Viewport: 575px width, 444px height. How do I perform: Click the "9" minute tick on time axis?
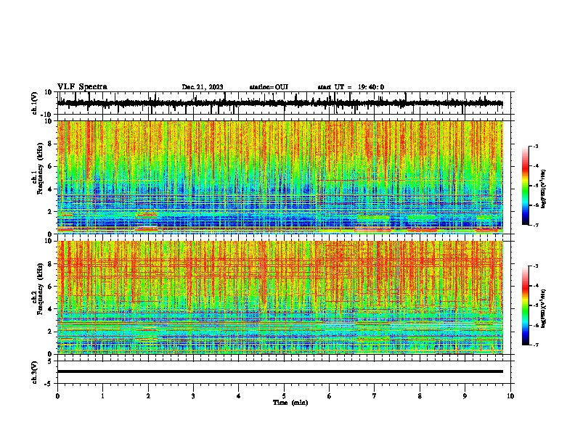(465, 396)
